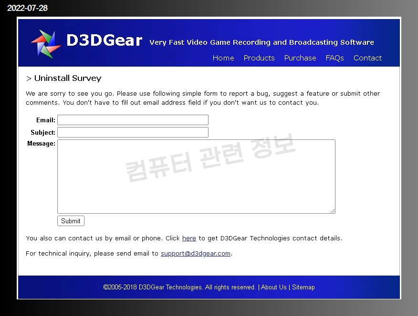Click the support@d3dgear.com email link

(x=196, y=254)
